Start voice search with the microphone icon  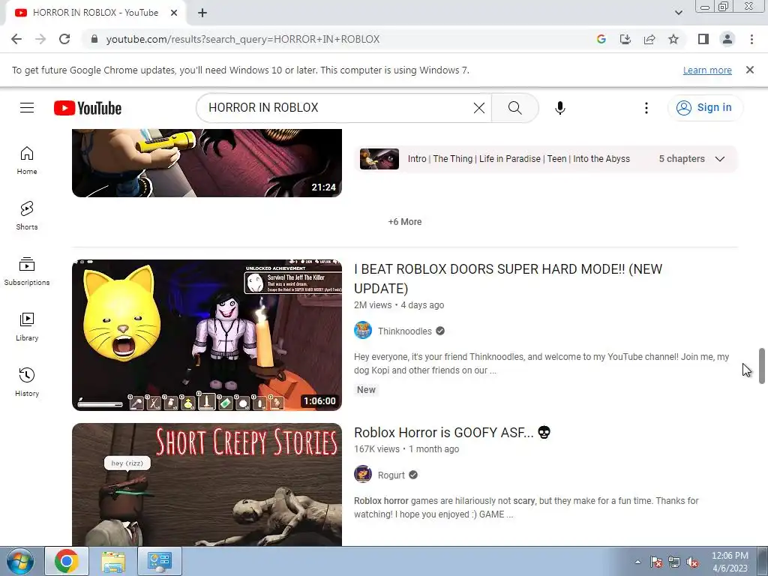tap(560, 108)
